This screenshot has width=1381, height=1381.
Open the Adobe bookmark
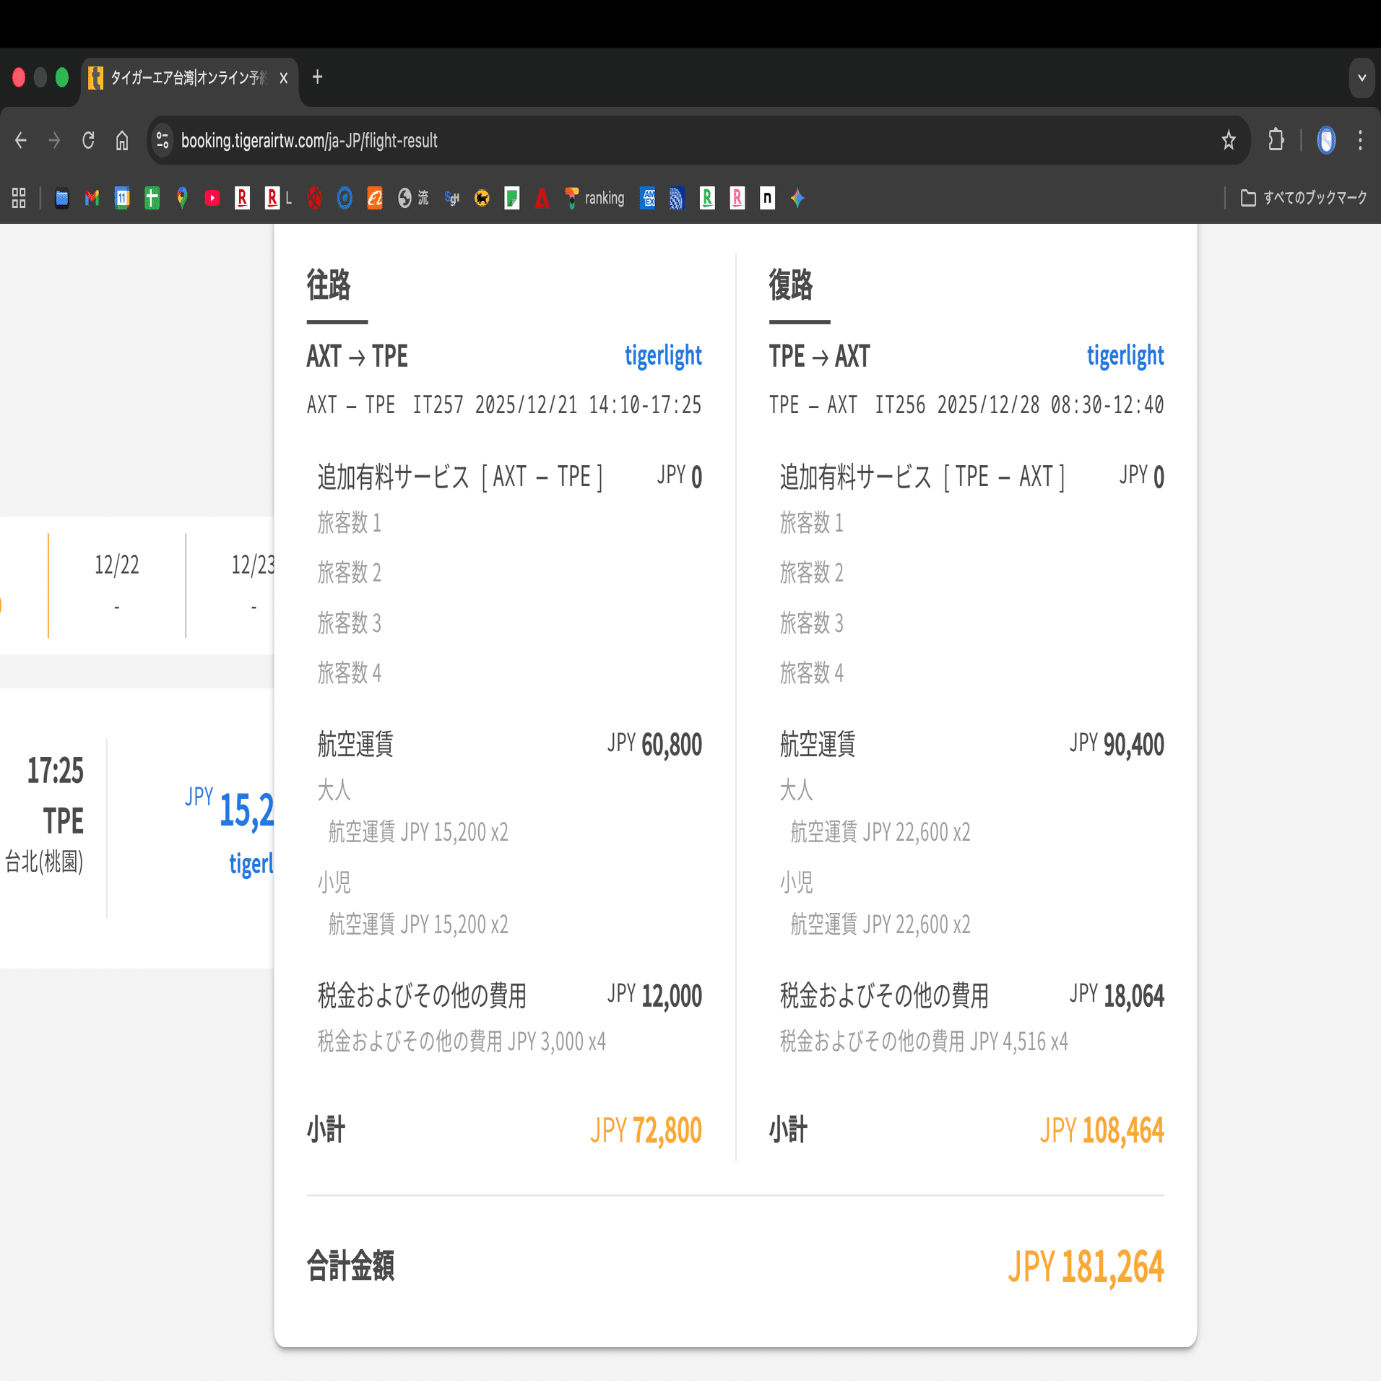(542, 198)
